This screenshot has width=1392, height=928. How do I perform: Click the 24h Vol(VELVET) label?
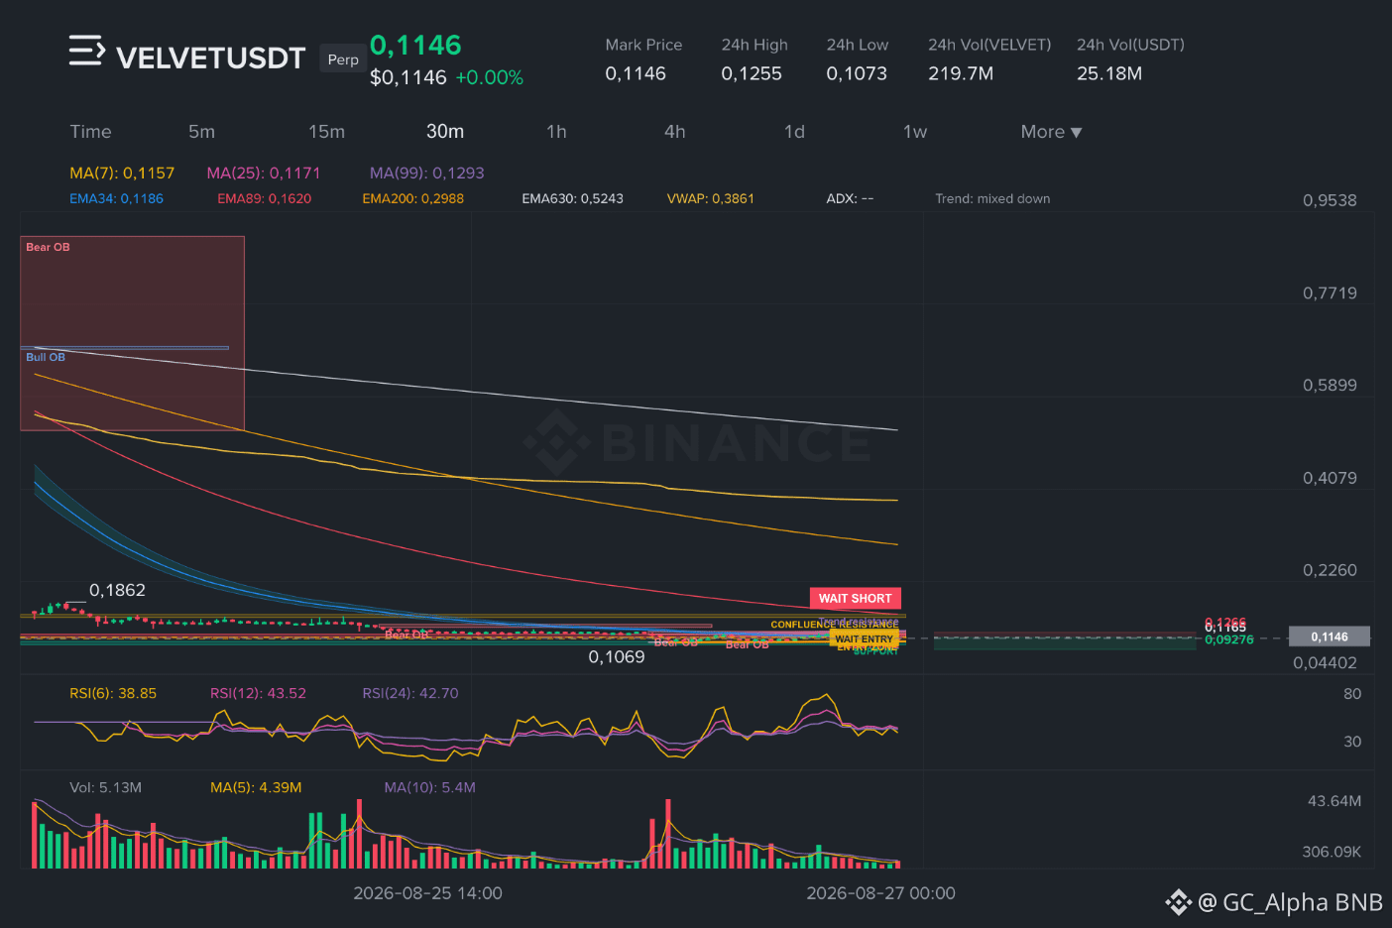click(989, 45)
